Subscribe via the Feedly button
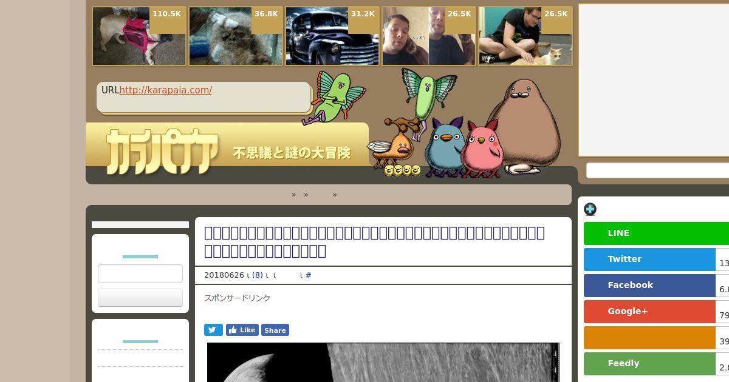The height and width of the screenshot is (382, 729). coord(649,364)
